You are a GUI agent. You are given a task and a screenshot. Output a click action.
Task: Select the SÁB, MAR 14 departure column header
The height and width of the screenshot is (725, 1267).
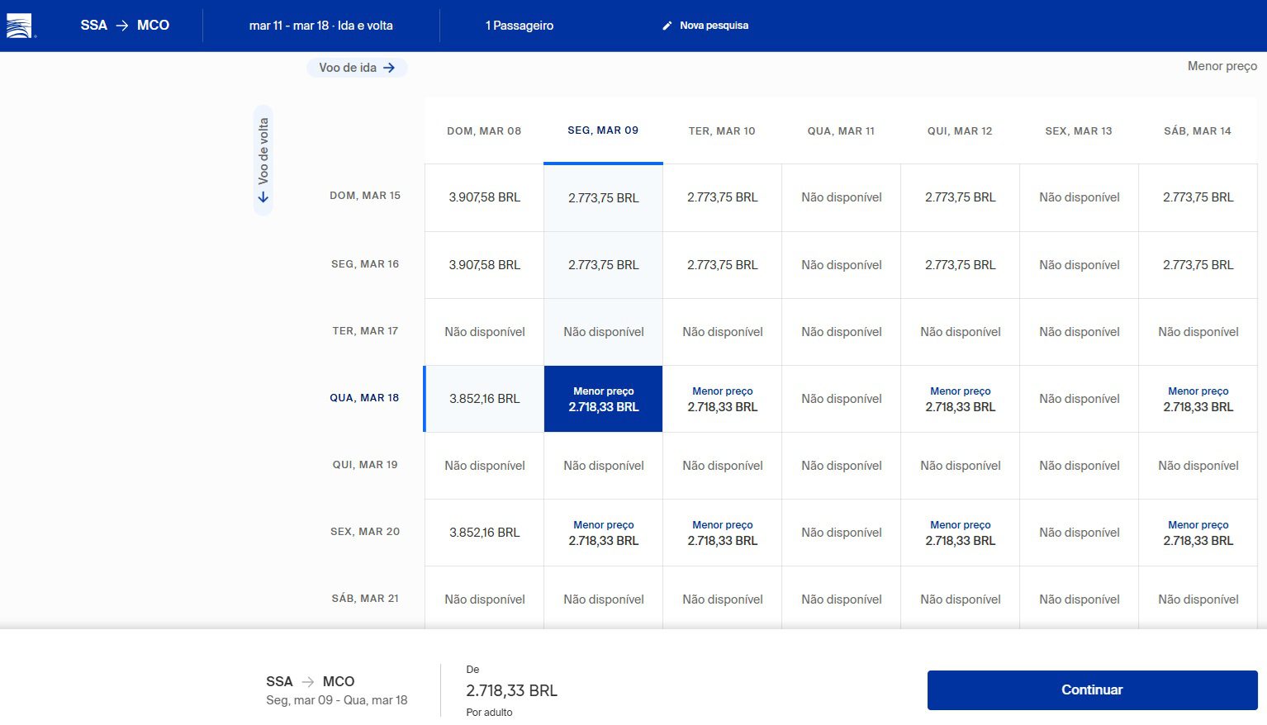point(1198,131)
